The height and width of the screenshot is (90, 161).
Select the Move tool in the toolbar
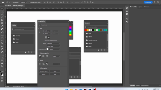click(2, 9)
